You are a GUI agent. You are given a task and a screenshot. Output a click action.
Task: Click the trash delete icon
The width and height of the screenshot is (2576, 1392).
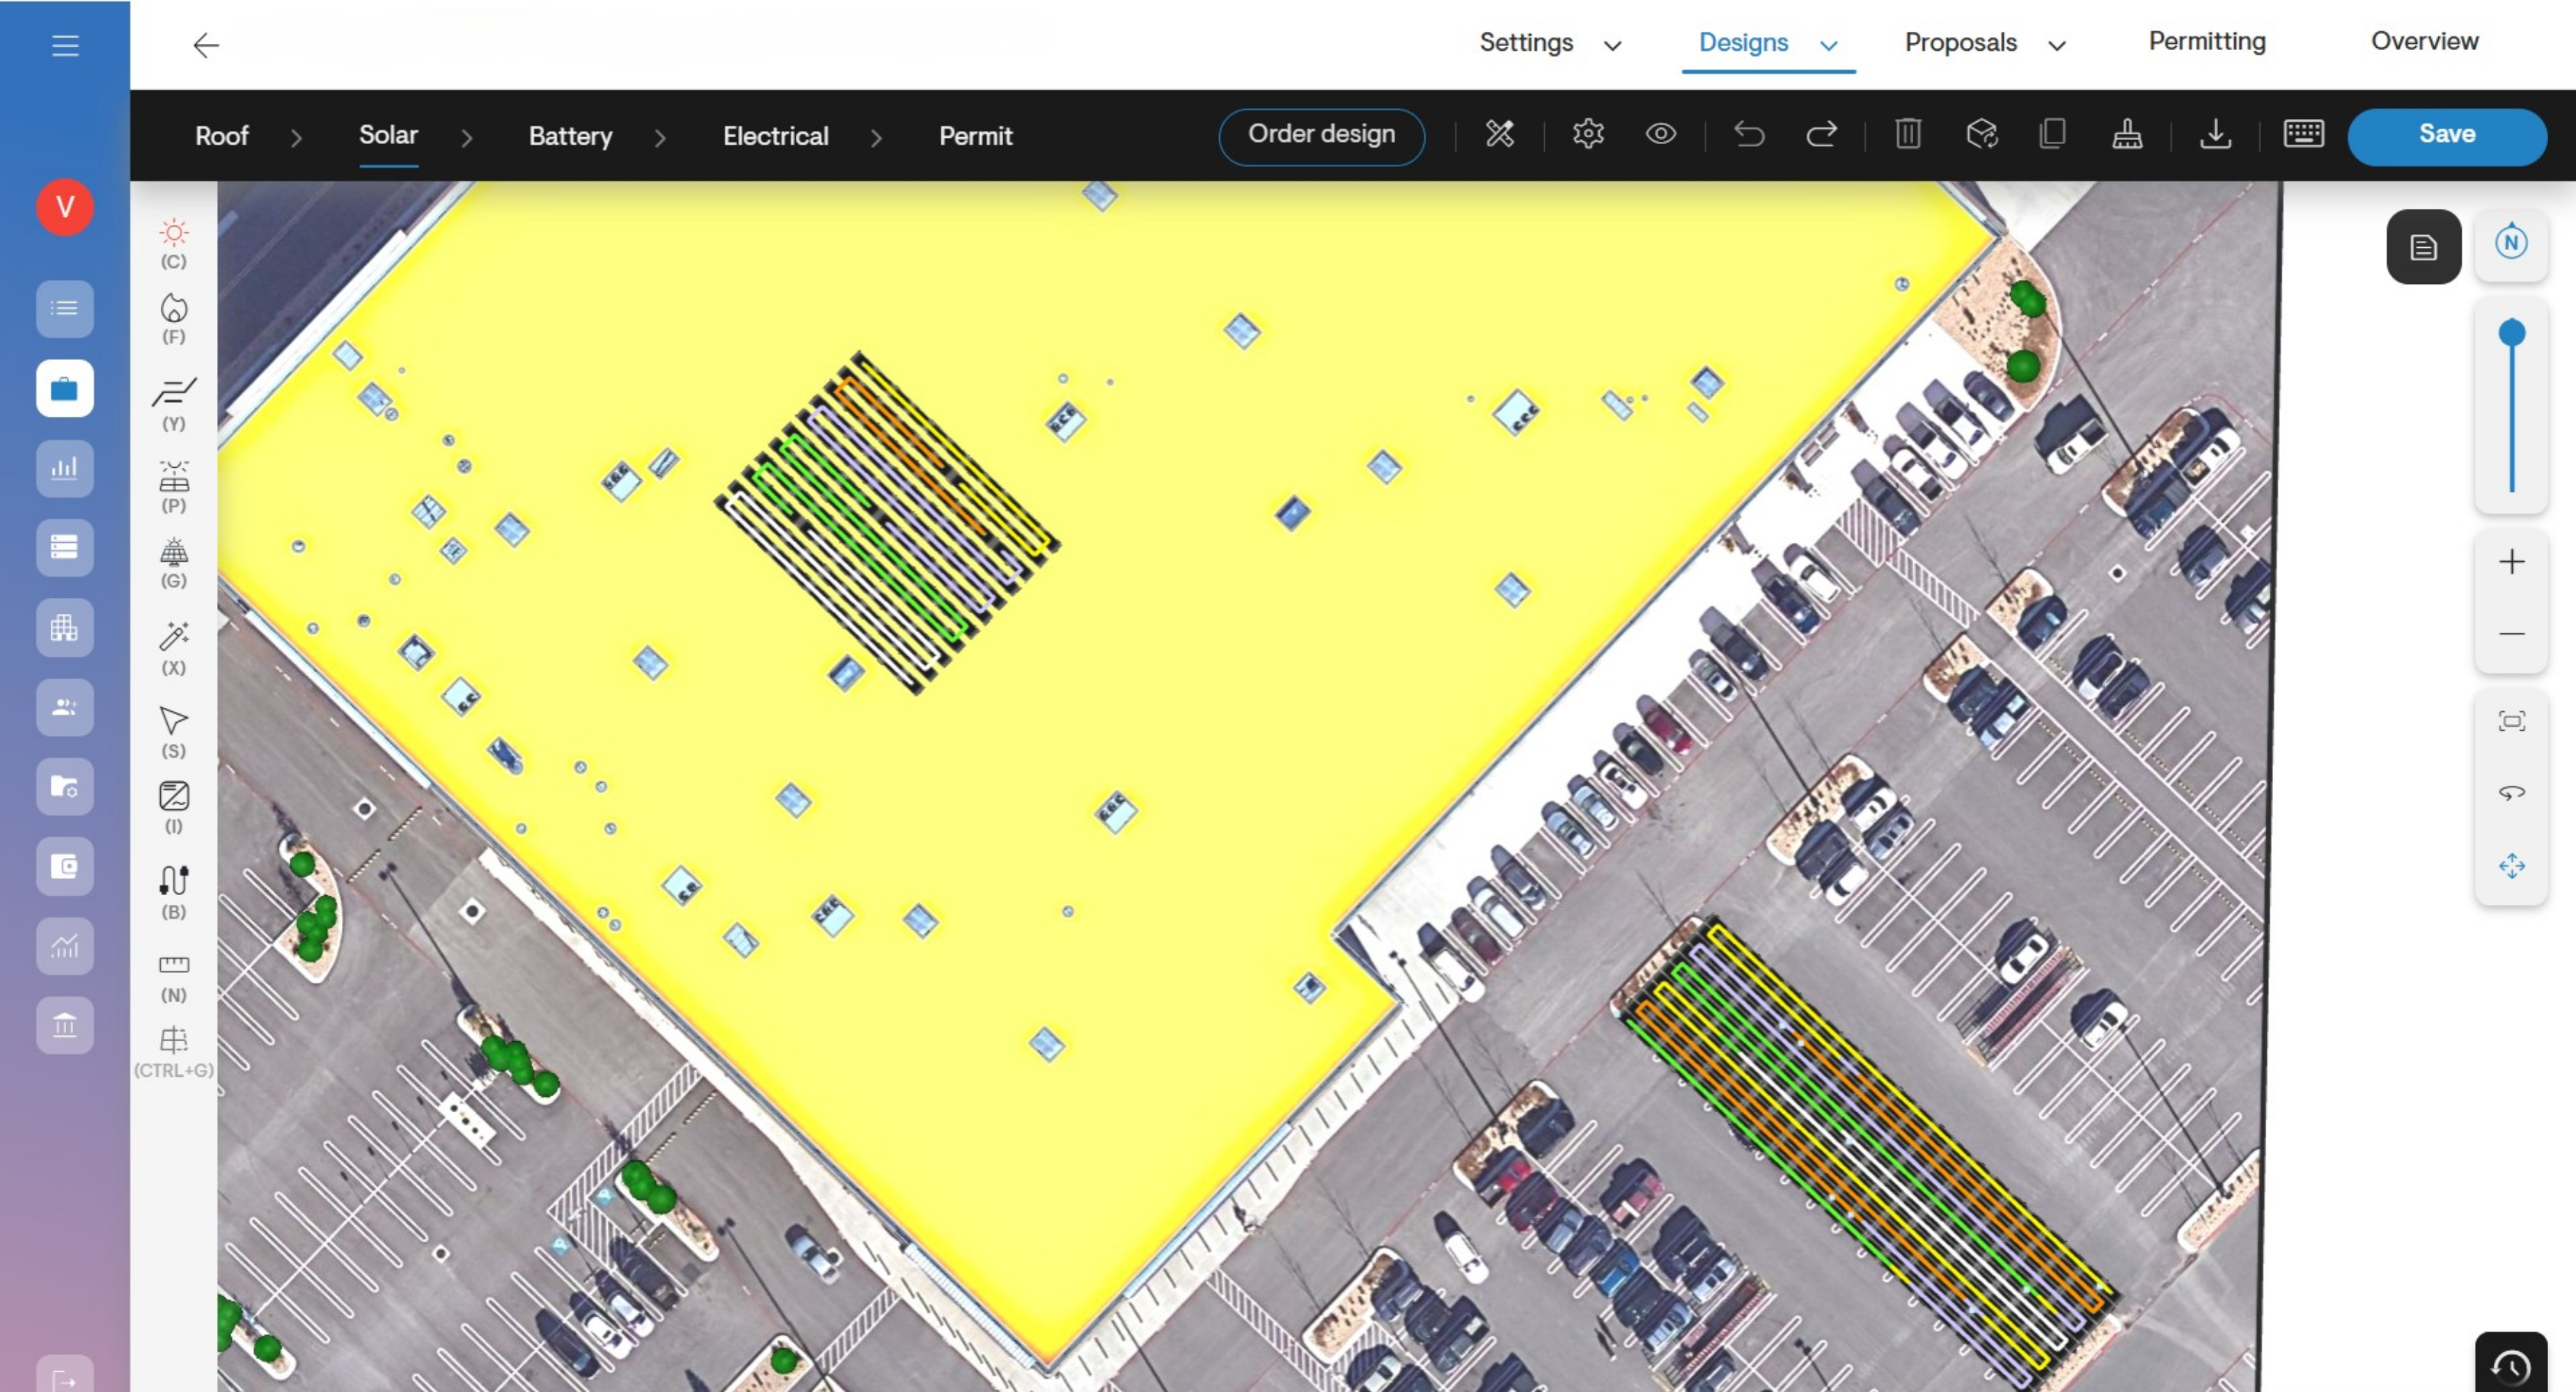pyautogui.click(x=1908, y=134)
